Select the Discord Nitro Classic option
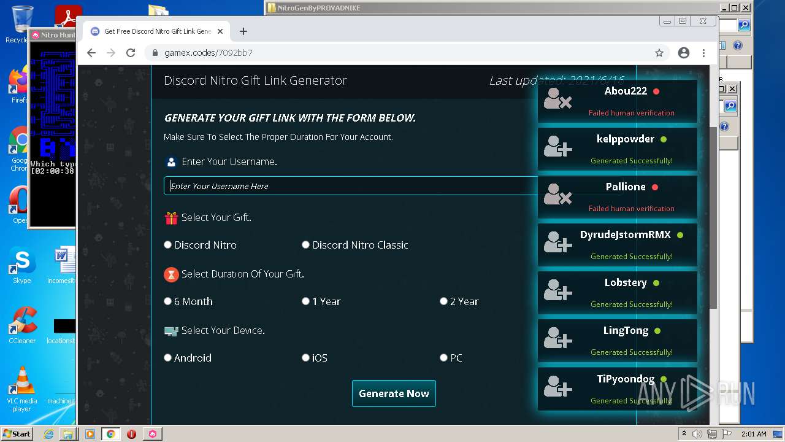 (305, 245)
